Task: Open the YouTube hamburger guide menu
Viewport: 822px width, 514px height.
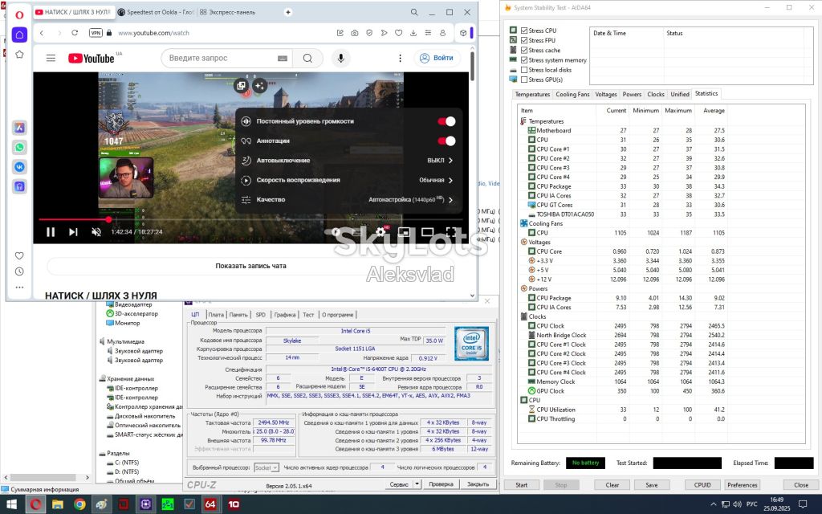Action: pos(51,58)
